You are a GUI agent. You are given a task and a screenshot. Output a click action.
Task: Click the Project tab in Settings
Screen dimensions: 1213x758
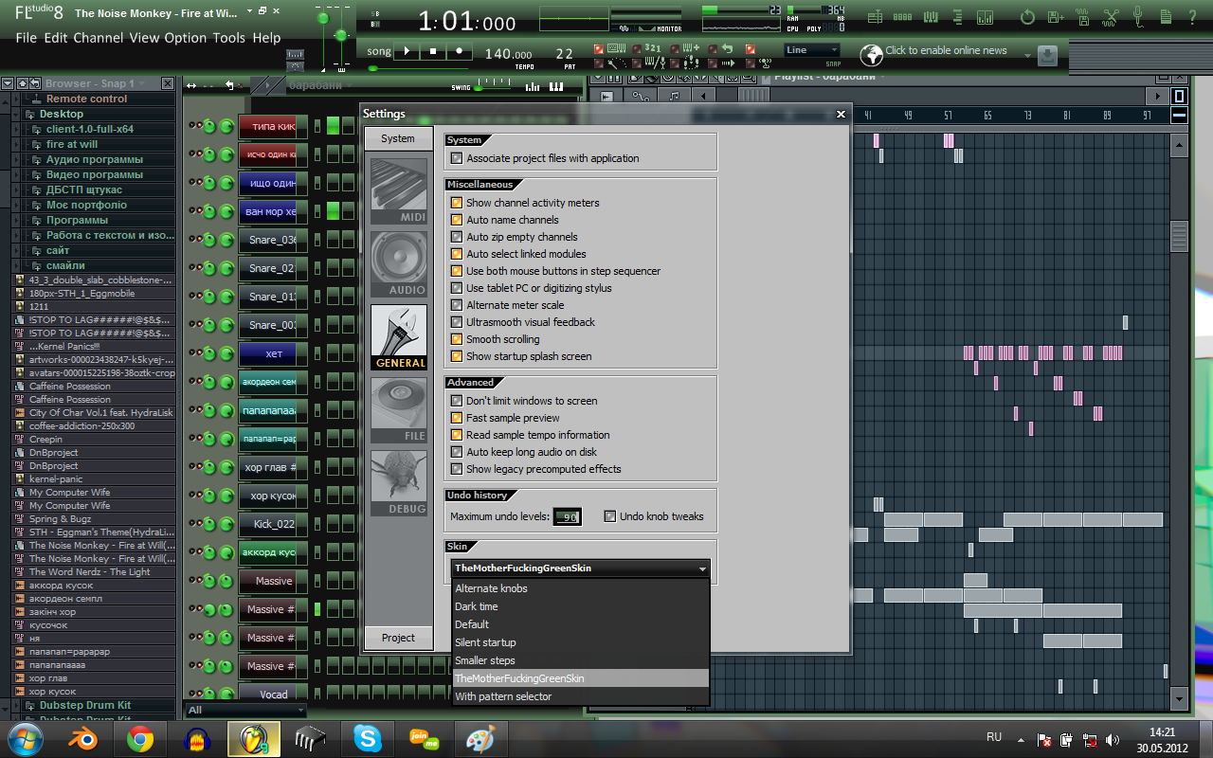(x=398, y=638)
